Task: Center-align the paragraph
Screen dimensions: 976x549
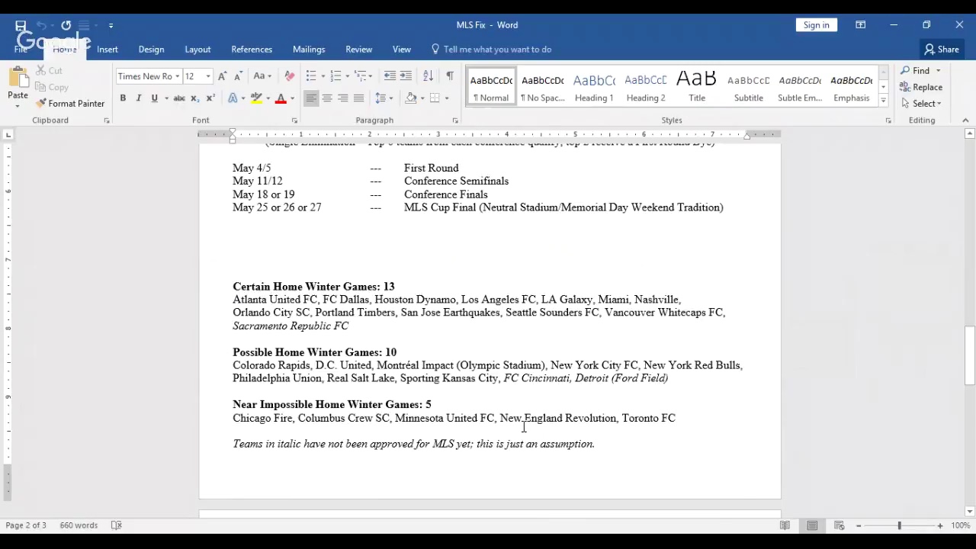Action: click(327, 98)
